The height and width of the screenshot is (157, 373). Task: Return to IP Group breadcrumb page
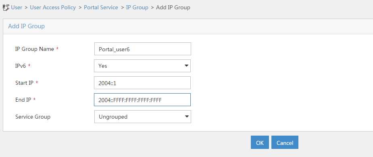(x=137, y=7)
